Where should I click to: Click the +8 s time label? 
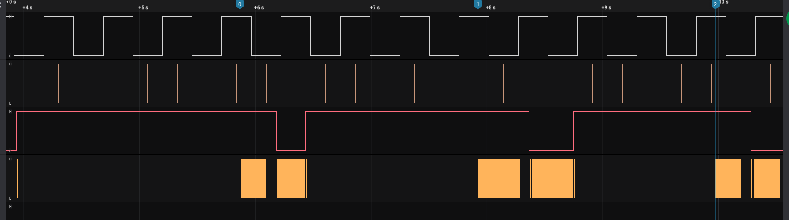point(491,8)
